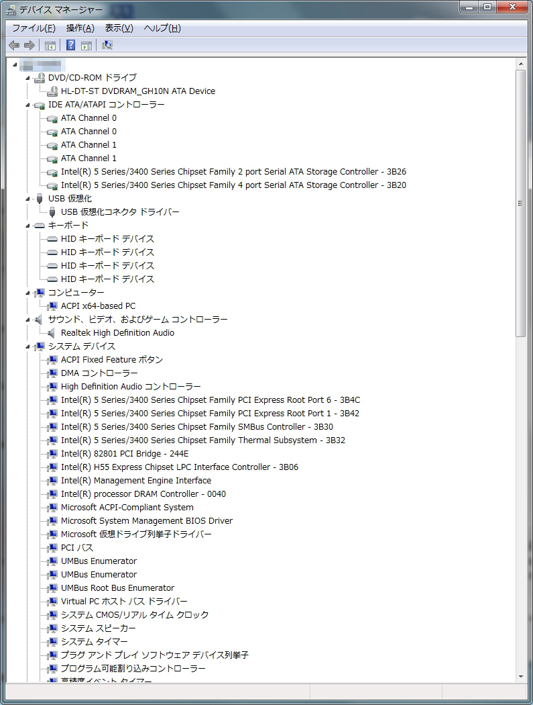Select Intel(R) 82801 PCI Bridge - 244E

pos(125,454)
